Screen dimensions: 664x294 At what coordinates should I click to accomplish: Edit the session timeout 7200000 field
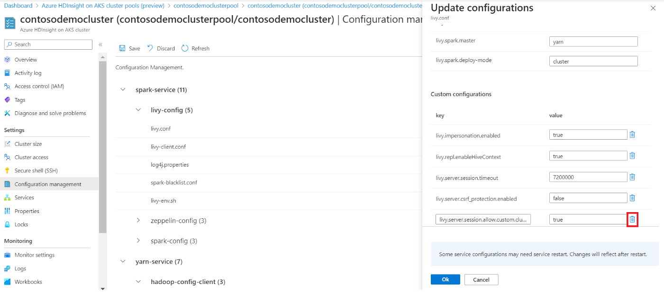pos(588,177)
